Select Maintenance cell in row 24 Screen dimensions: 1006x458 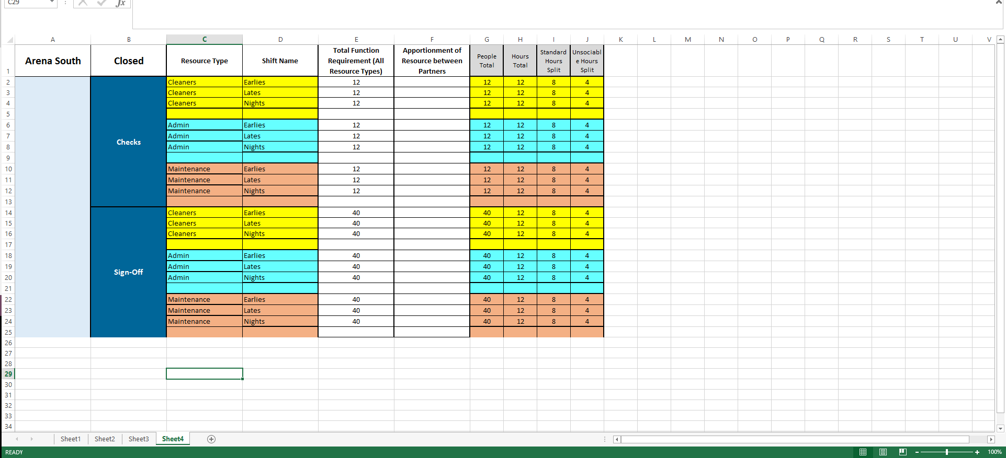(x=205, y=322)
